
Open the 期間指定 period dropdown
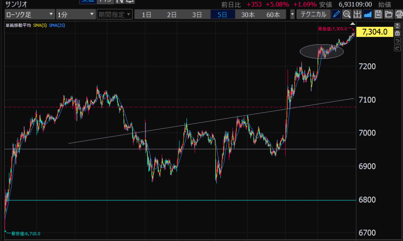(x=114, y=15)
